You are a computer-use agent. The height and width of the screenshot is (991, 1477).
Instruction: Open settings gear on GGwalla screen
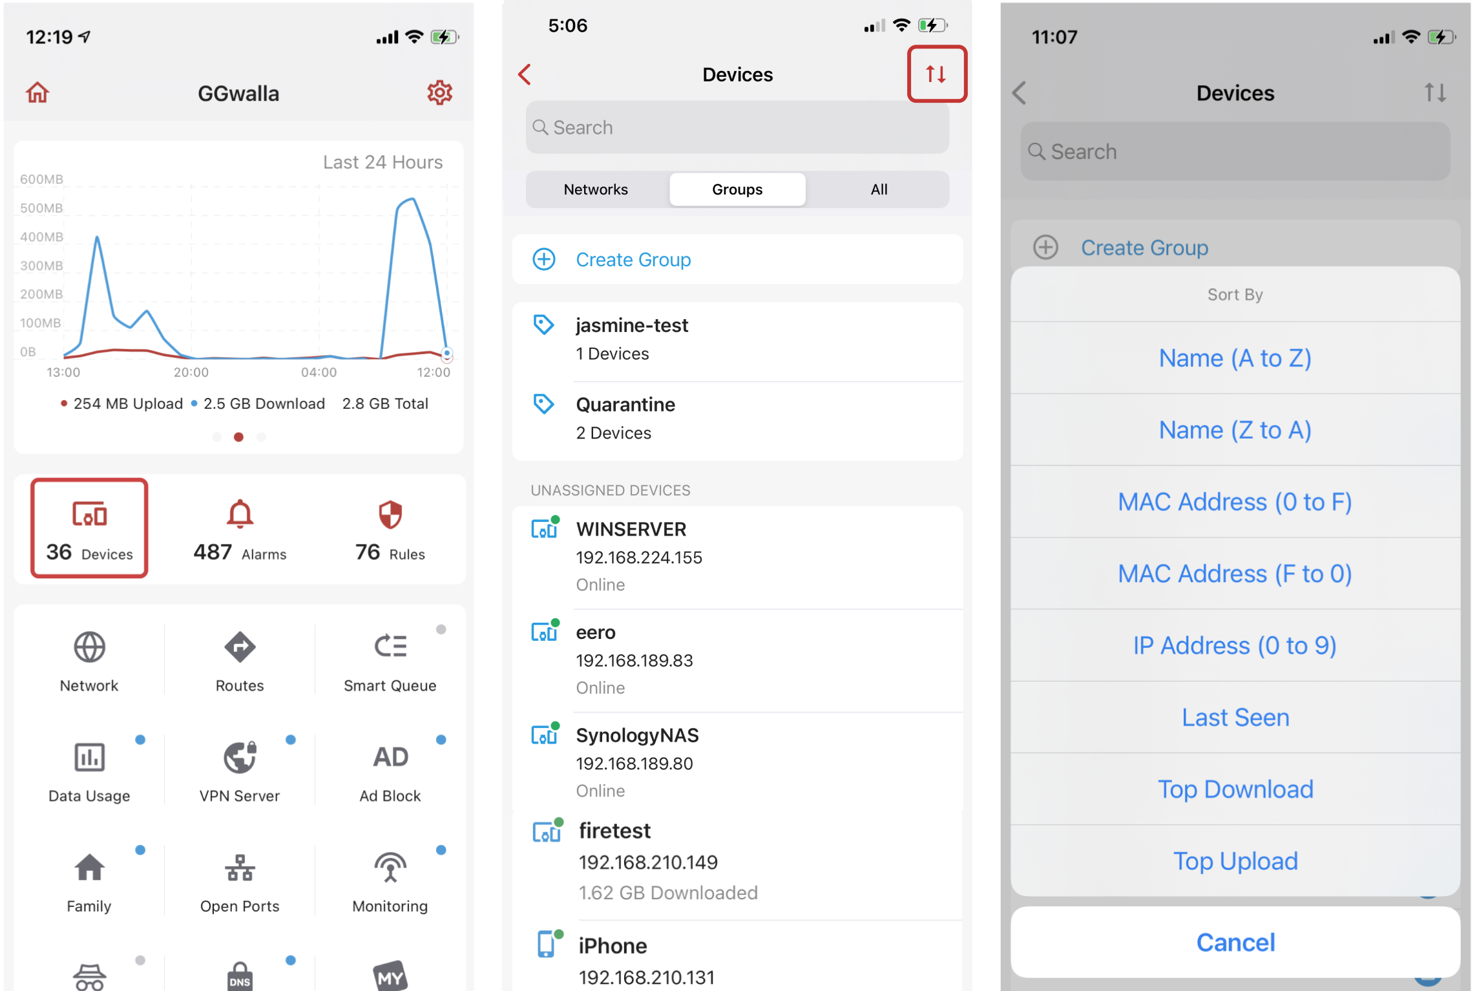(439, 92)
